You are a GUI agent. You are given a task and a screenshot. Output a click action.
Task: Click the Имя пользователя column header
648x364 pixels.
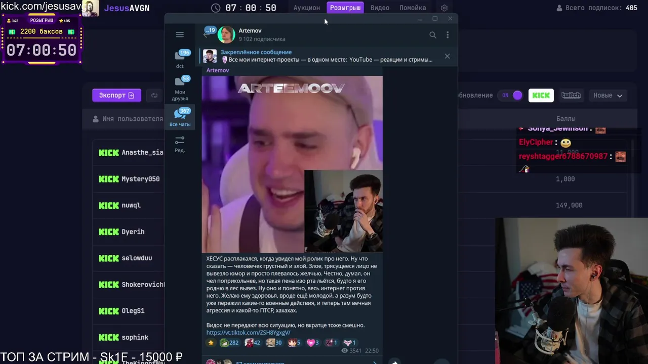pyautogui.click(x=128, y=119)
